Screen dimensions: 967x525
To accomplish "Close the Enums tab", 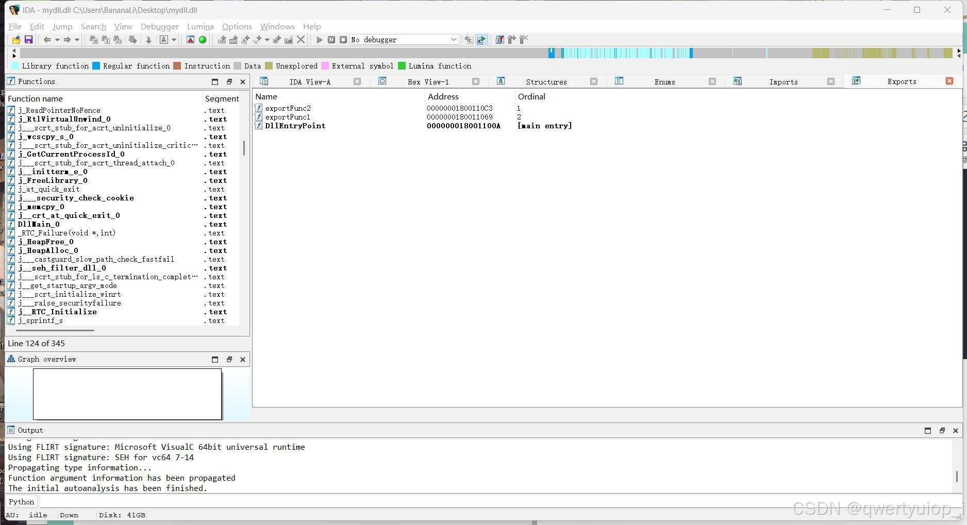I will pos(712,81).
